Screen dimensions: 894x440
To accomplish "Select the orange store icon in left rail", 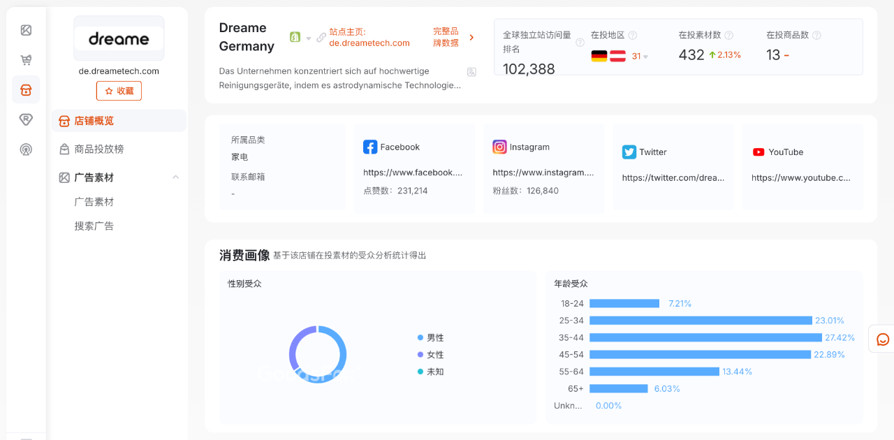I will point(26,90).
